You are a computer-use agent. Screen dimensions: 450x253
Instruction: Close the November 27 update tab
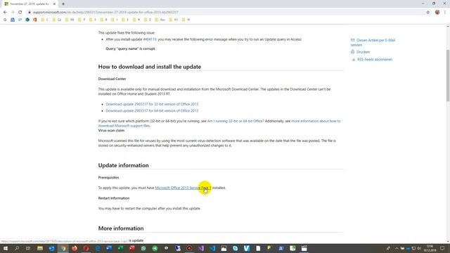click(x=54, y=4)
